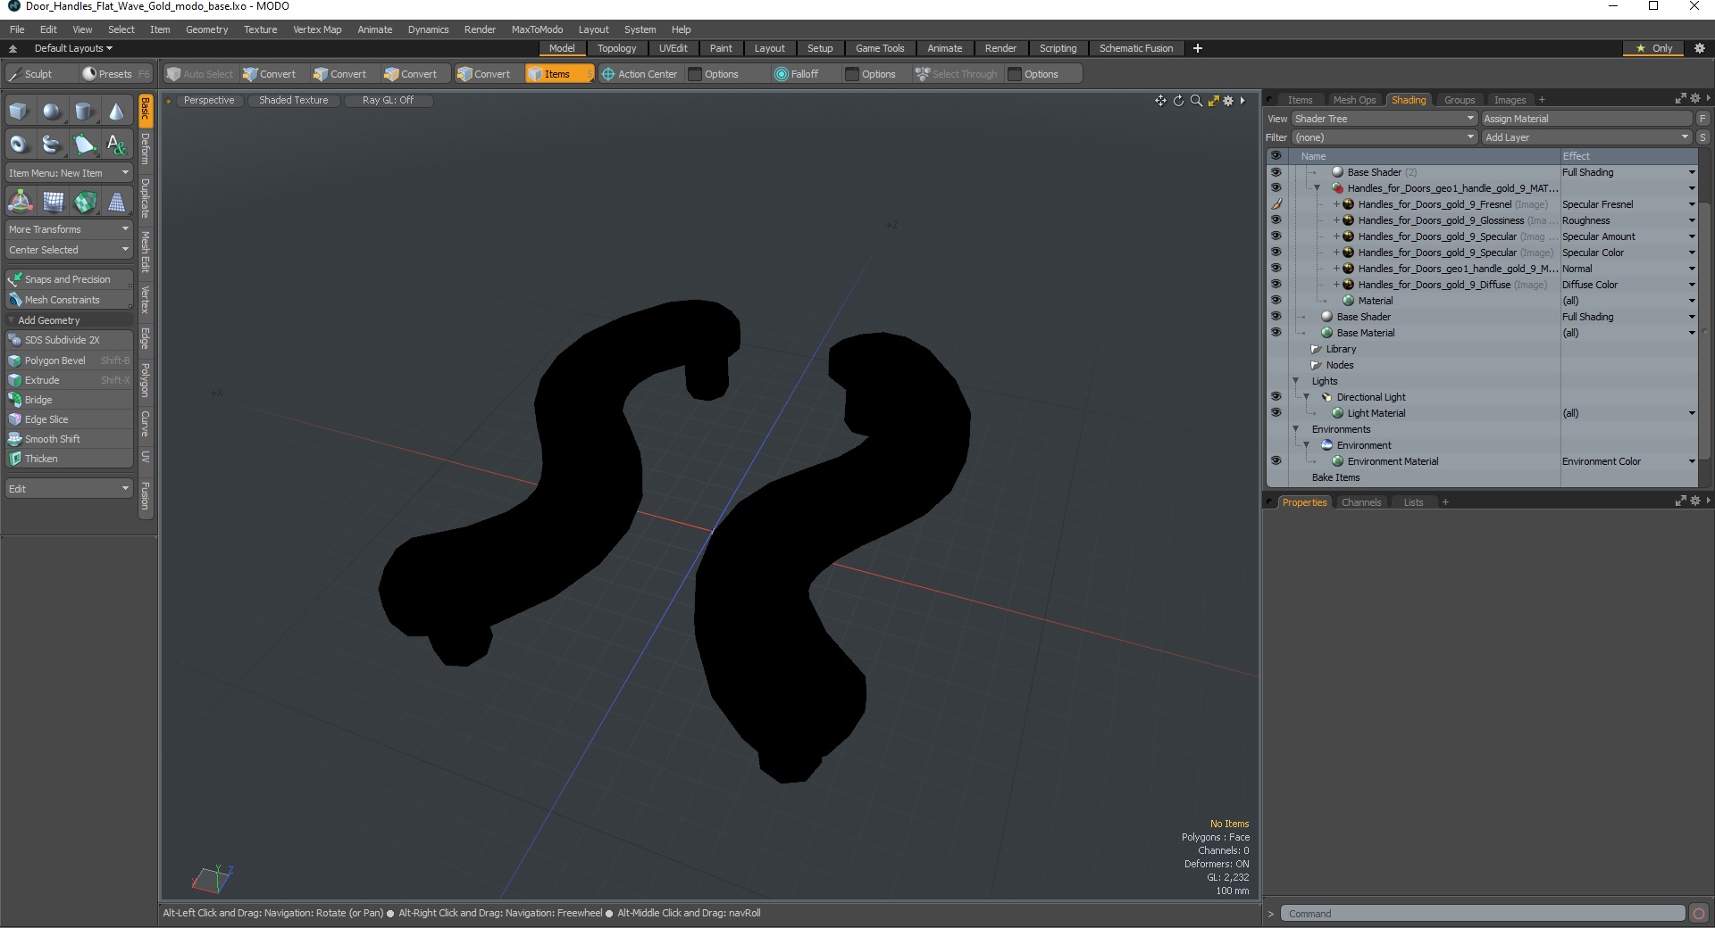Open layout settings gear next to Only

[1700, 48]
